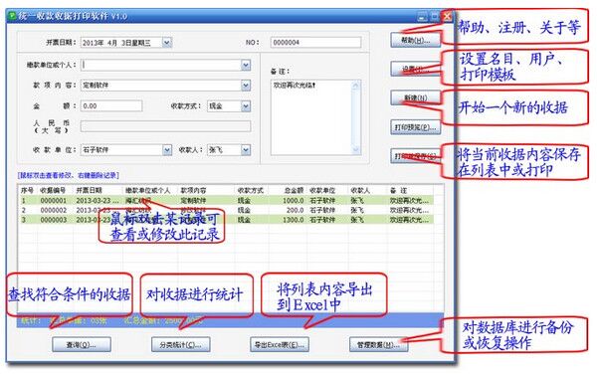Image resolution: width=597 pixels, height=374 pixels.
Task: Select receipt row 0000001
Action: [x=226, y=200]
